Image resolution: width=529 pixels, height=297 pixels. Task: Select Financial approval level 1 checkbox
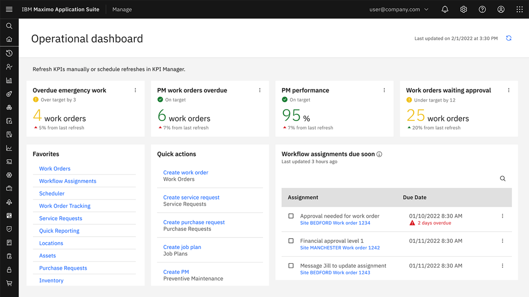click(x=291, y=241)
